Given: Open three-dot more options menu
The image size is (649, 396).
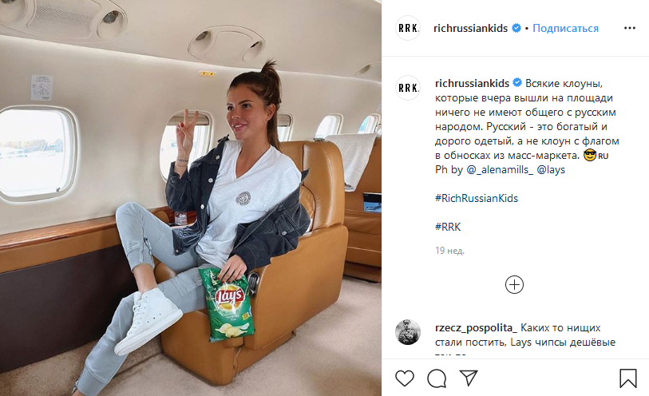Looking at the screenshot, I should (630, 28).
